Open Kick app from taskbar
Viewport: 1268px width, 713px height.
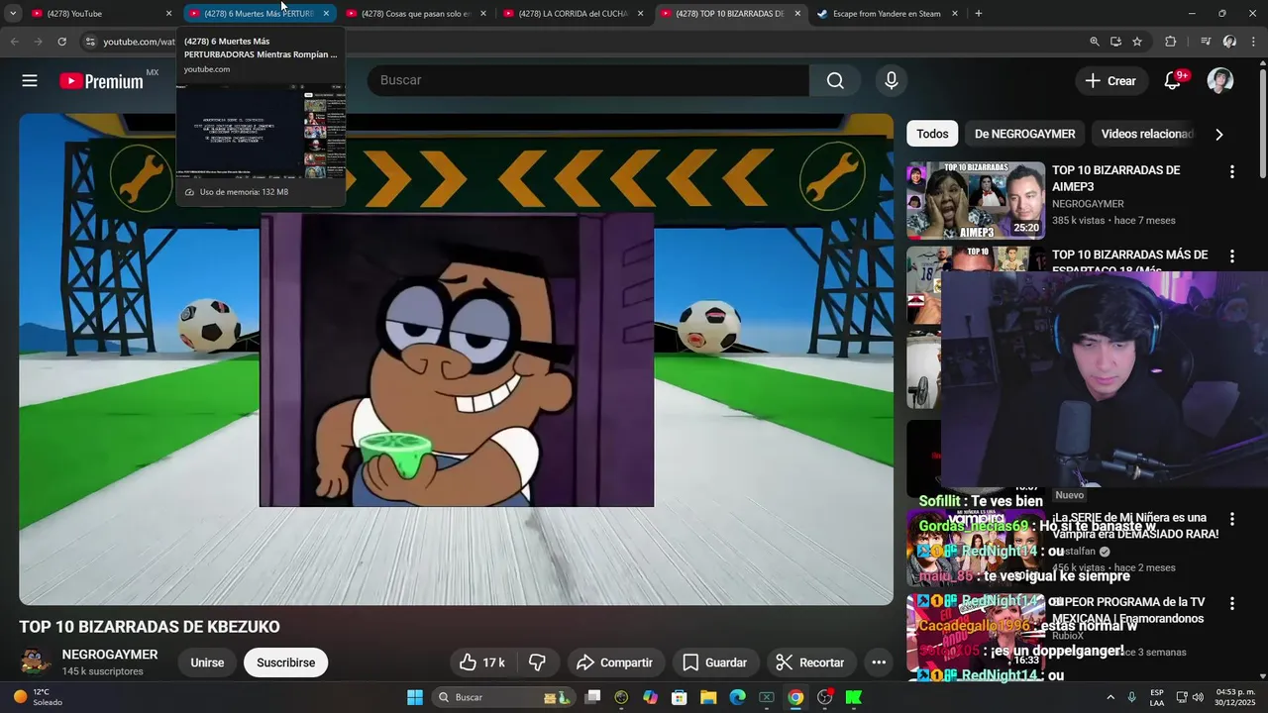click(853, 697)
